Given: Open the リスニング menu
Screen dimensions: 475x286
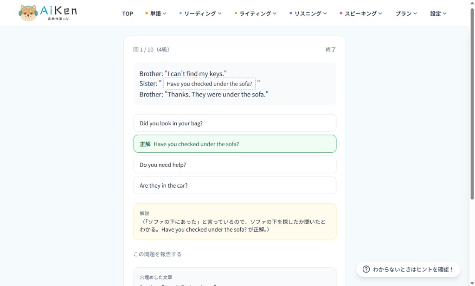Looking at the screenshot, I should click(308, 13).
